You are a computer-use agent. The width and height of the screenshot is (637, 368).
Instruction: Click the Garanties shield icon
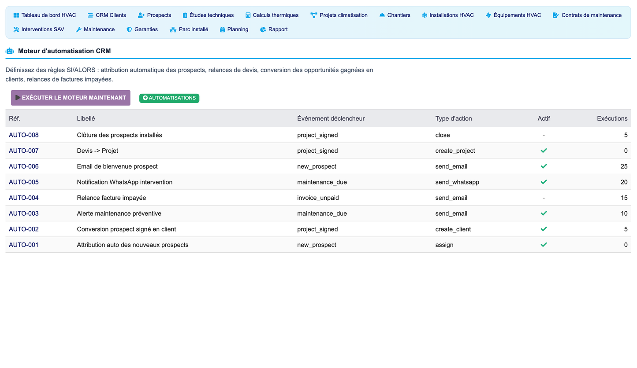129,29
